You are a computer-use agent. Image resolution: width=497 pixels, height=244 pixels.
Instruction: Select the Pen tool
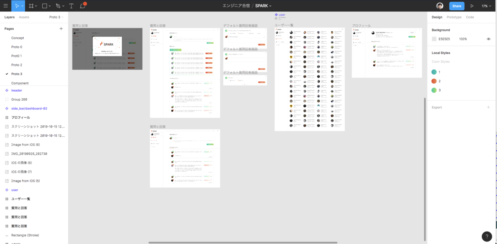58,6
